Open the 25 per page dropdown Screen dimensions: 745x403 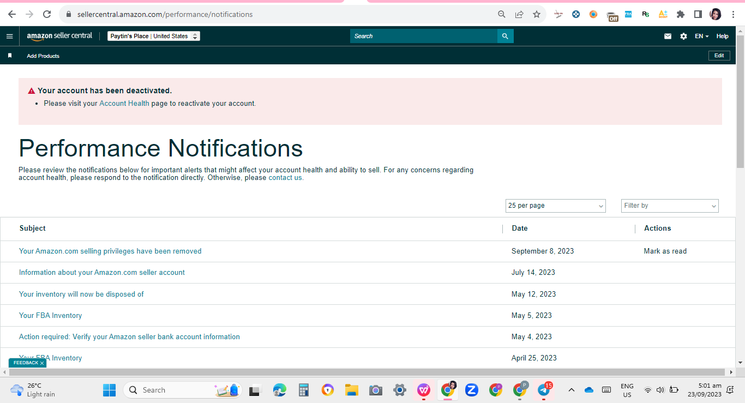(x=556, y=206)
